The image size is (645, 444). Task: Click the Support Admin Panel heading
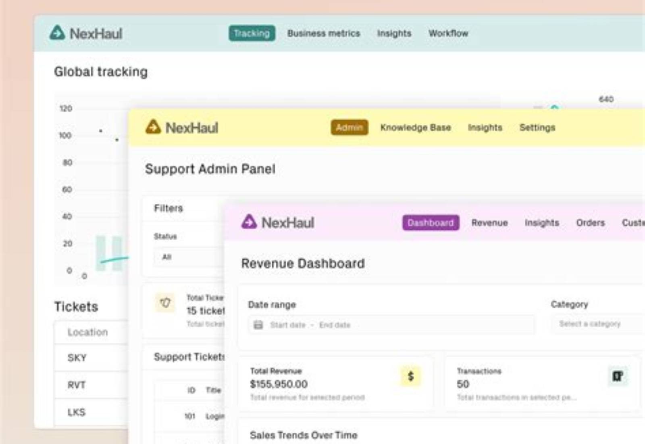tap(210, 169)
